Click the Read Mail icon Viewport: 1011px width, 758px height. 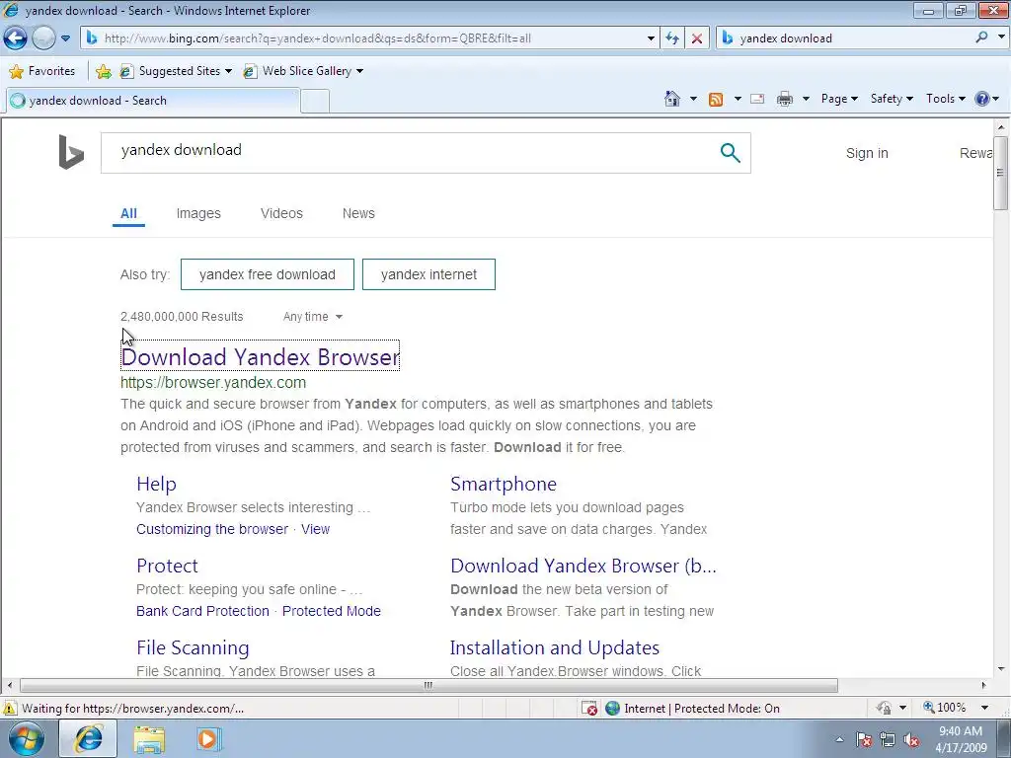tap(757, 99)
